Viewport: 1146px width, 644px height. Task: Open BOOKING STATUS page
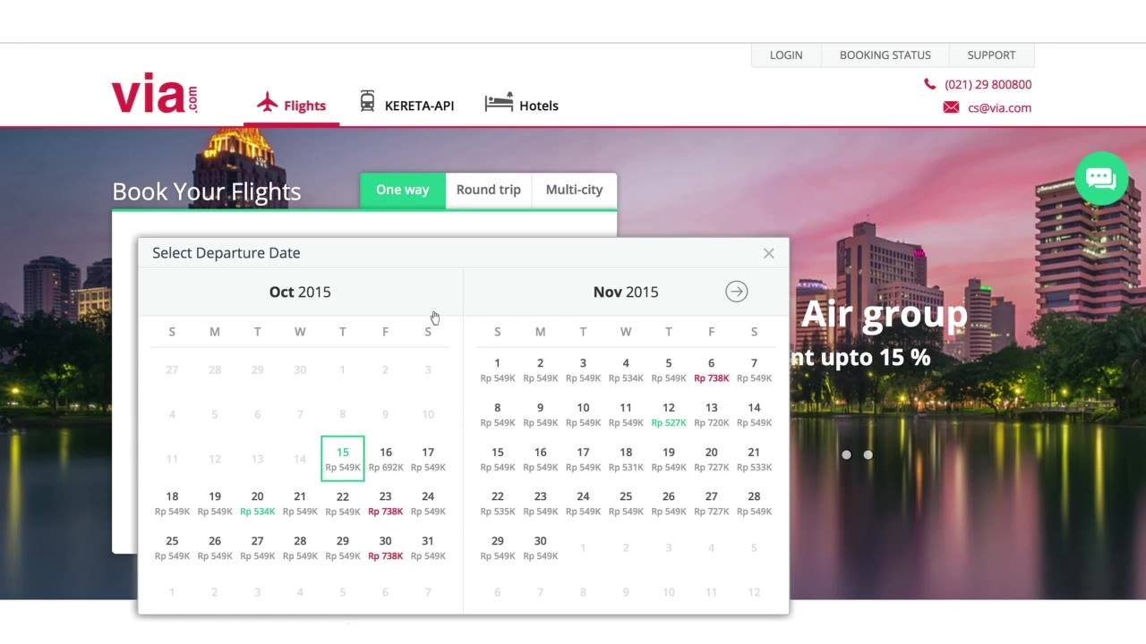tap(885, 55)
